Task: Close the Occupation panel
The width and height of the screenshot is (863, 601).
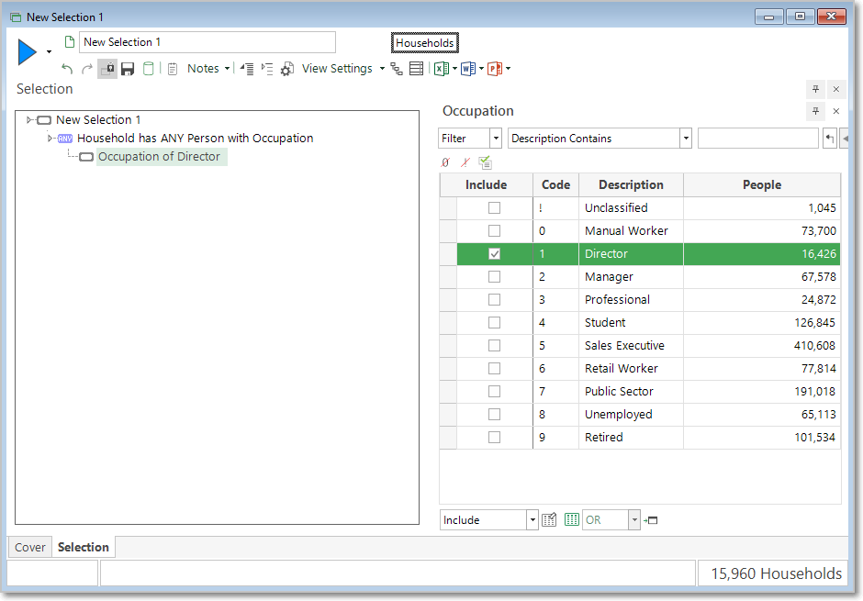Action: 836,111
